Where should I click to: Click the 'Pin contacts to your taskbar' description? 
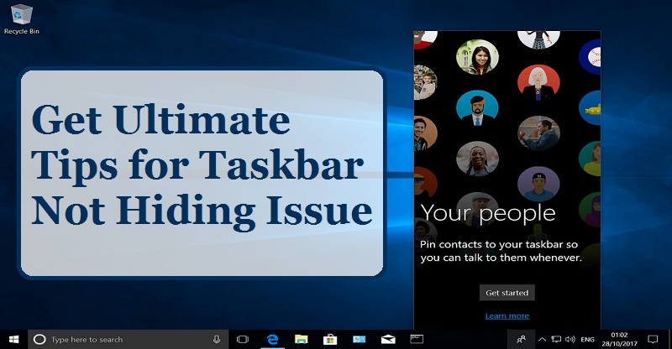(x=501, y=252)
